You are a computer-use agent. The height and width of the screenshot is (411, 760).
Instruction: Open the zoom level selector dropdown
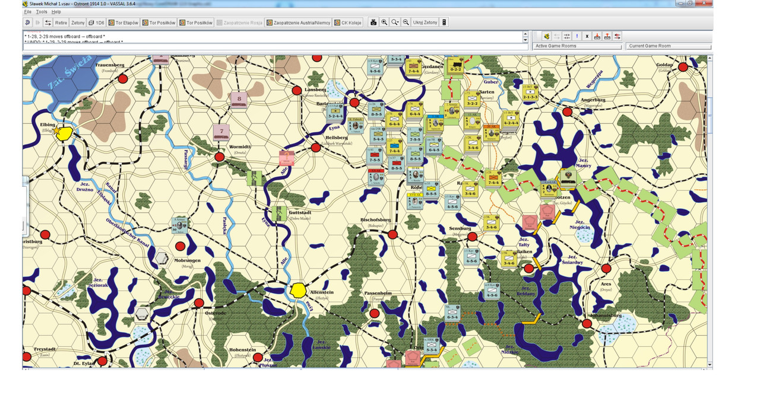tap(395, 23)
